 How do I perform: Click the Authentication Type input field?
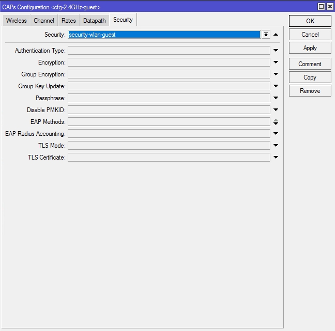[169, 51]
